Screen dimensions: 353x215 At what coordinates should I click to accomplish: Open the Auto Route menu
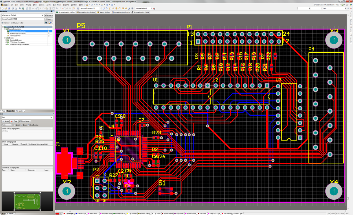tap(57, 5)
